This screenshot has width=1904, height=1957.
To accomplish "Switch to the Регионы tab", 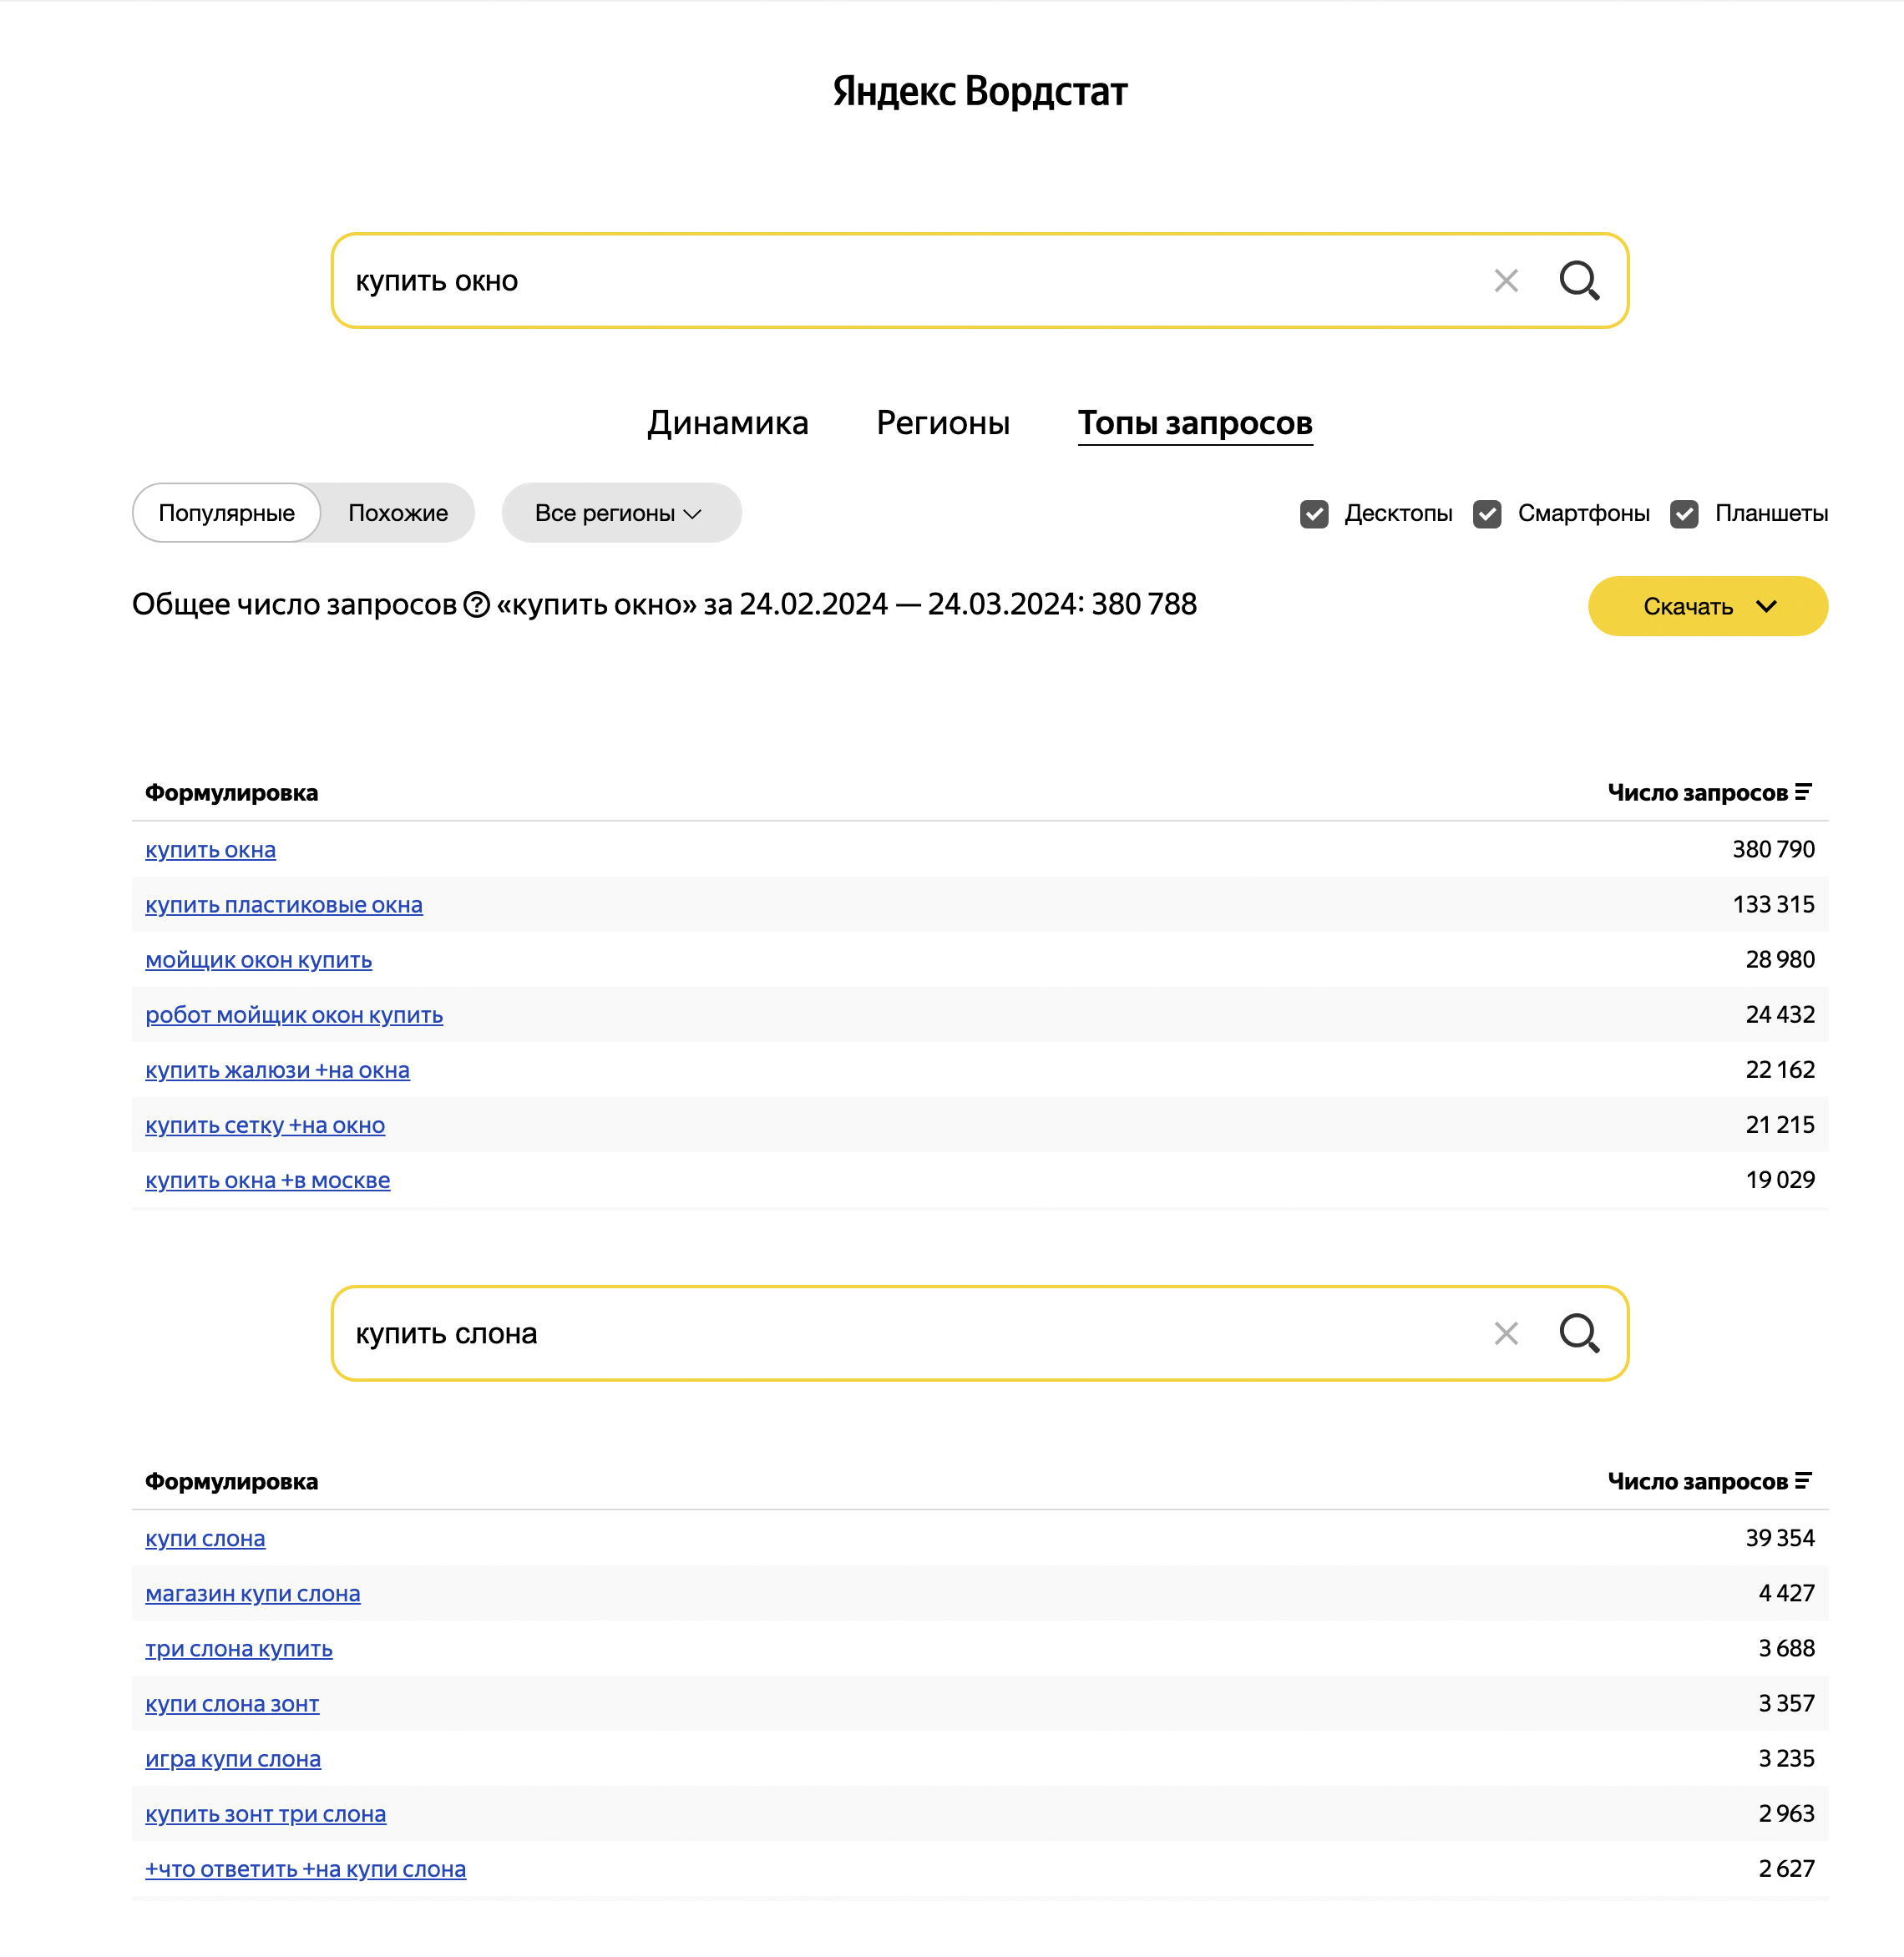I will tap(943, 423).
